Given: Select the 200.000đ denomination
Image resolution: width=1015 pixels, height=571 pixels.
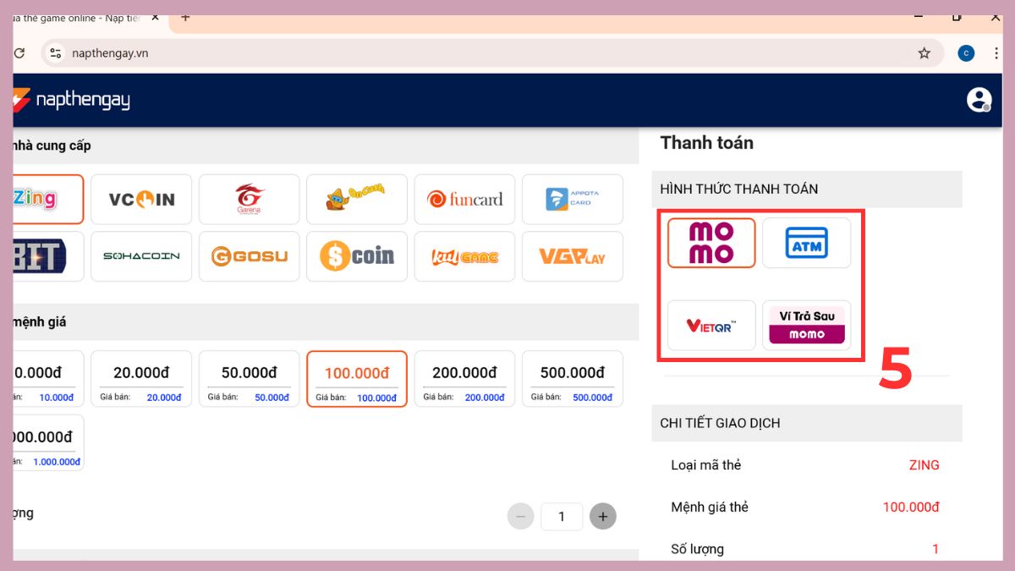Looking at the screenshot, I should (x=464, y=379).
